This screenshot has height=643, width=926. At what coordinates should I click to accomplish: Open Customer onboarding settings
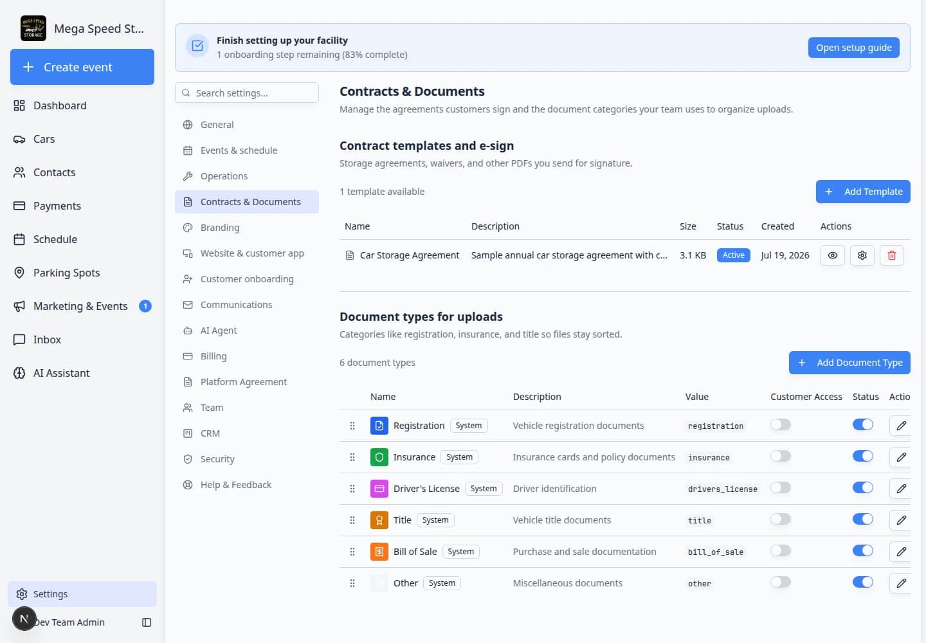(247, 279)
